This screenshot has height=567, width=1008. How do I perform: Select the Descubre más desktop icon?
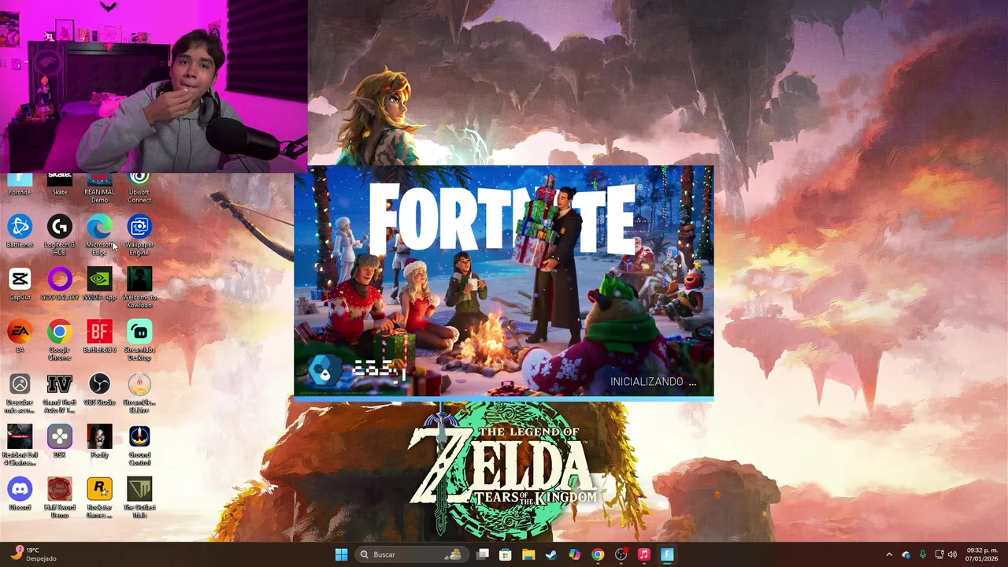pyautogui.click(x=20, y=394)
